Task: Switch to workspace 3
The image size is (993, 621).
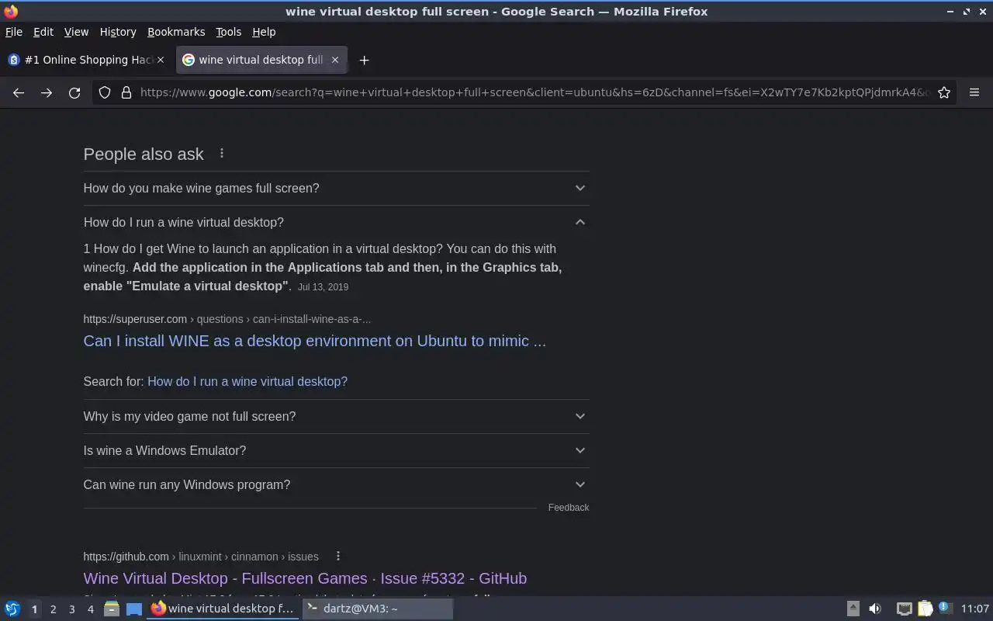Action: point(71,609)
